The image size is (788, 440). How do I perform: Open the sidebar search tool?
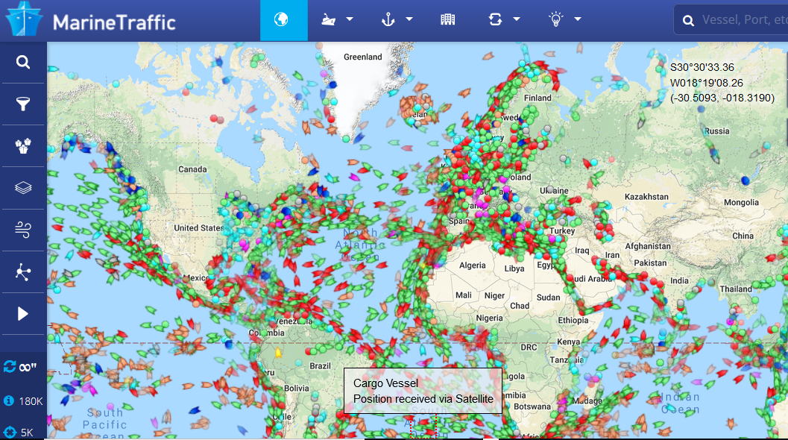coord(23,62)
